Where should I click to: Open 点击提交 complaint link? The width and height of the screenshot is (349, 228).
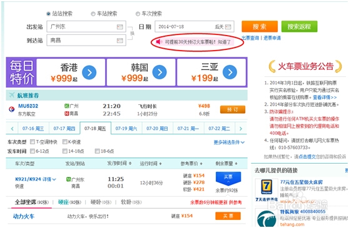[307, 157]
